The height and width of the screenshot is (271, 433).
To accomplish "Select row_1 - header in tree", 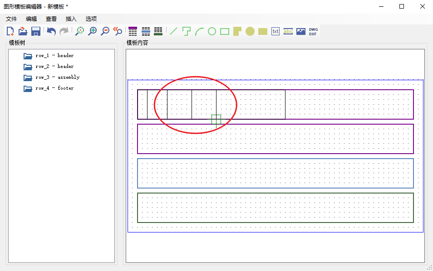I will click(x=54, y=55).
